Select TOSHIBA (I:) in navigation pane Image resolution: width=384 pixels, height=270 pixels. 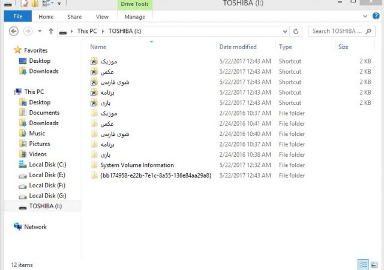coord(46,206)
